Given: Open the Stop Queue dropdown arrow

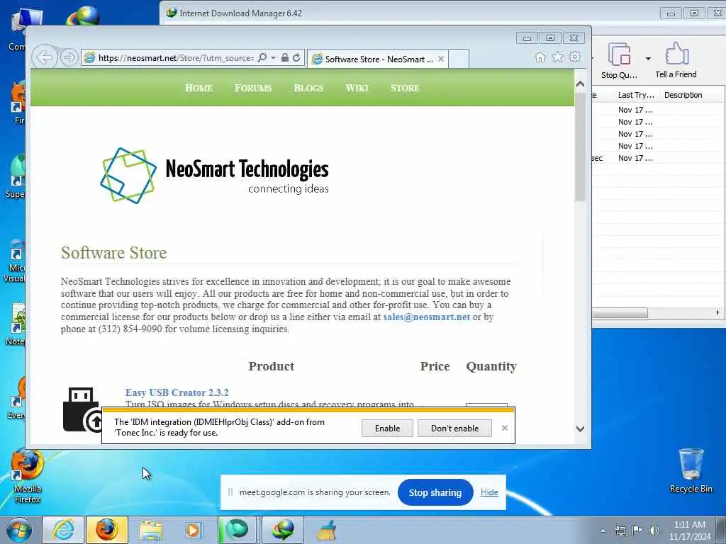Looking at the screenshot, I should 648,59.
